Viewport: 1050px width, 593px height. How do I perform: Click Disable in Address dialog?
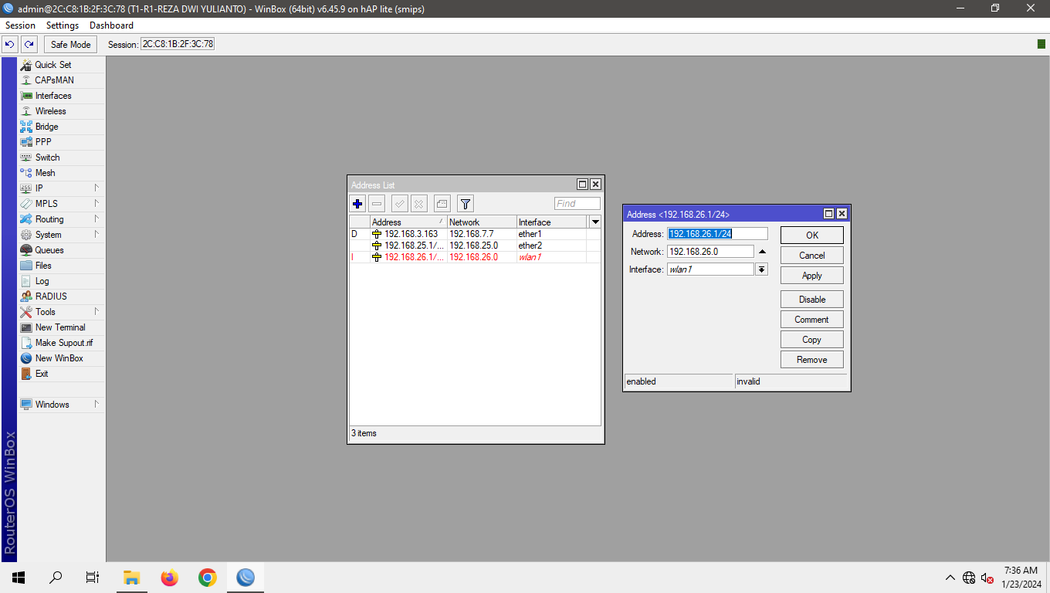(812, 299)
